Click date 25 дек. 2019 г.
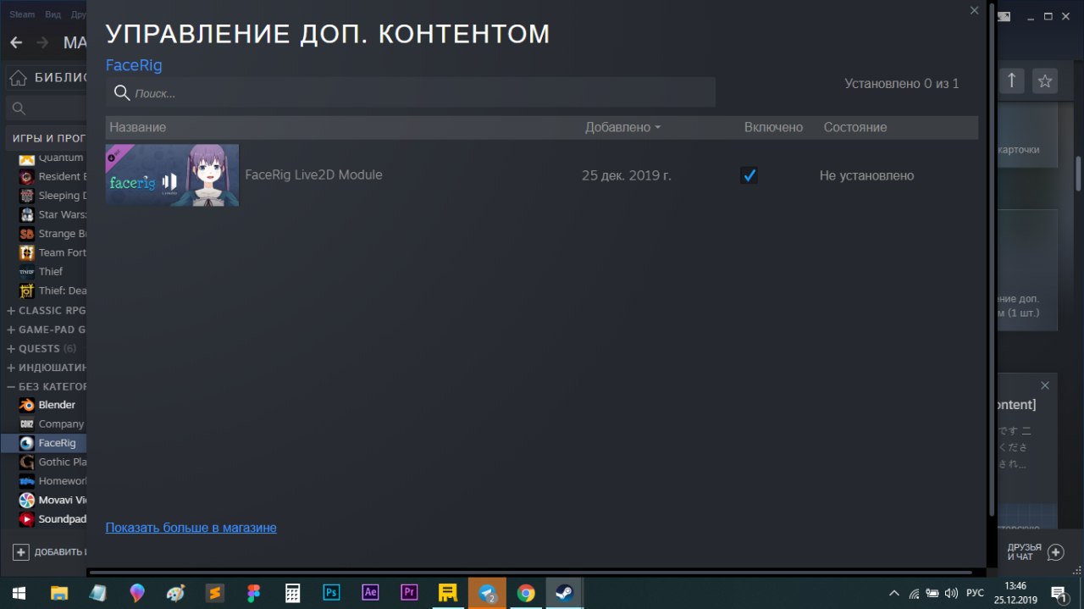This screenshot has width=1084, height=609. point(626,175)
